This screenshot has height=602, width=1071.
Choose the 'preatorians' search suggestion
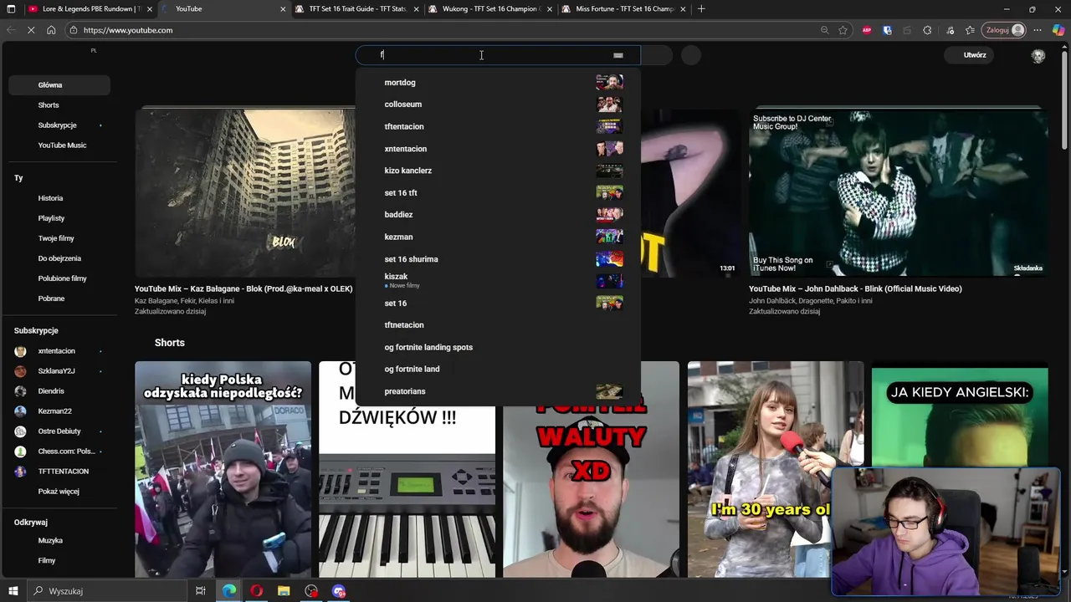[498, 391]
